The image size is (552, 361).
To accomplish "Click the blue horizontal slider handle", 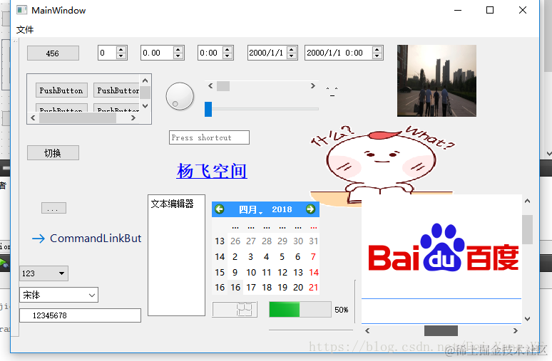I will click(x=208, y=109).
